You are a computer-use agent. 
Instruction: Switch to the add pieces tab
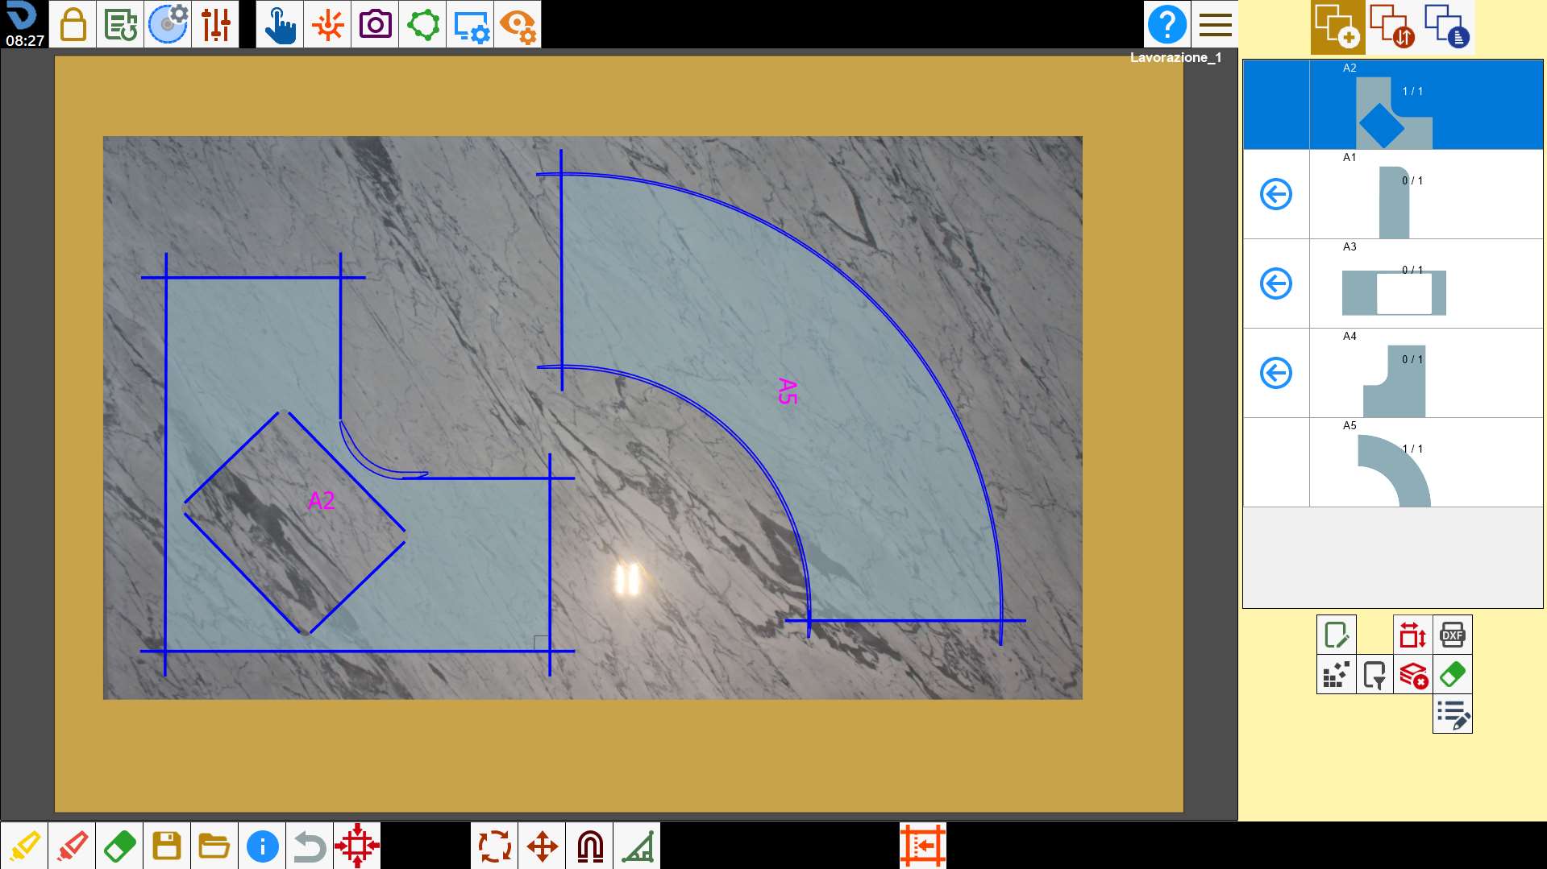pos(1337,27)
